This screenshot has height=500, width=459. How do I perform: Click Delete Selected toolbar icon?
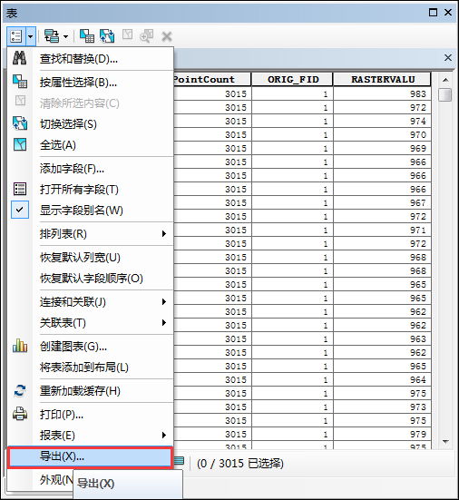[x=167, y=36]
